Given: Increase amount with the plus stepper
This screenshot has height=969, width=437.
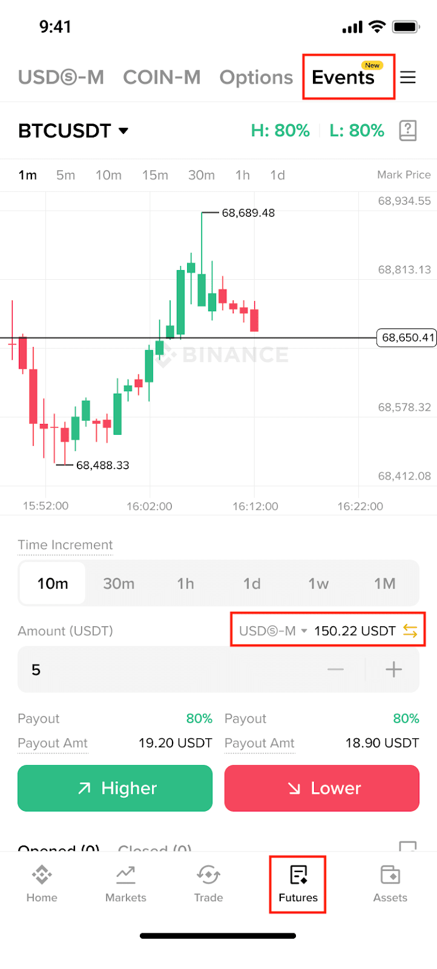Looking at the screenshot, I should click(393, 669).
